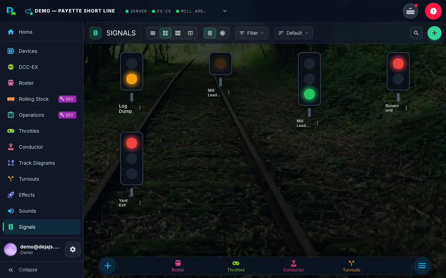
Task: Open the bottom bar hamburger menu
Action: 422,266
